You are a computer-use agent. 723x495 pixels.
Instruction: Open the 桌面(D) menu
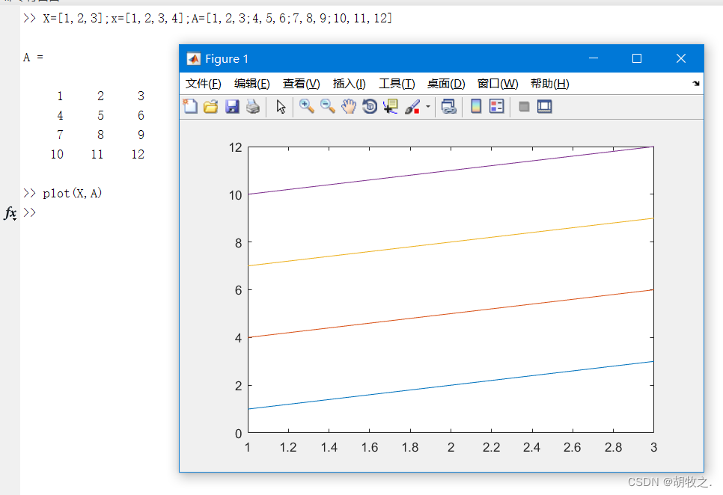[446, 84]
